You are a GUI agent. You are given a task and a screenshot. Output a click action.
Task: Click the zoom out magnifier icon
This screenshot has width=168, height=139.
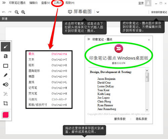[17, 12]
